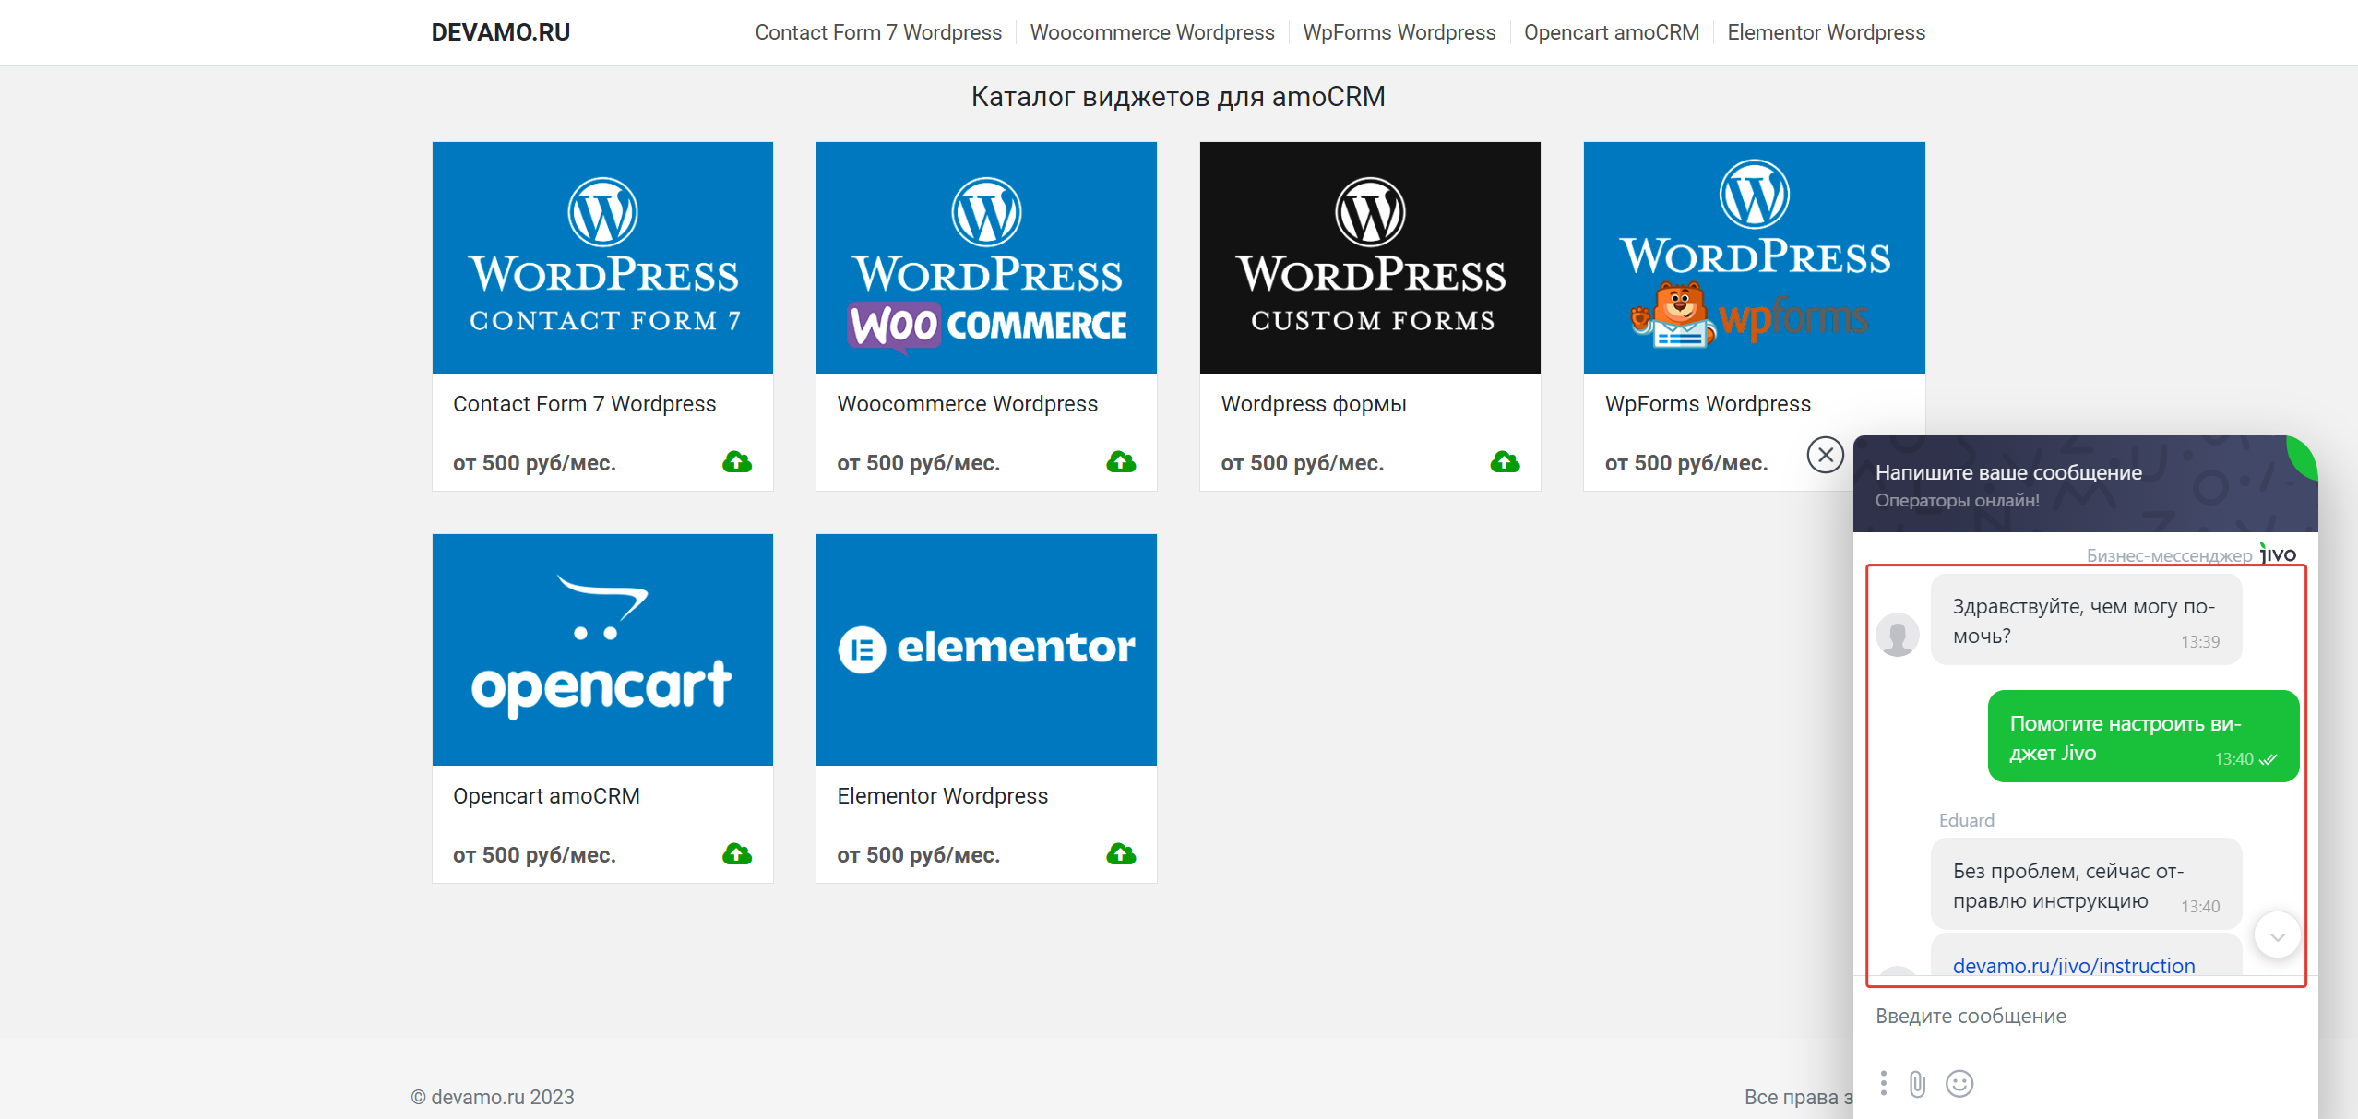This screenshot has width=2358, height=1119.
Task: Click the Wordpress формы green cloud icon
Action: pos(1504,462)
